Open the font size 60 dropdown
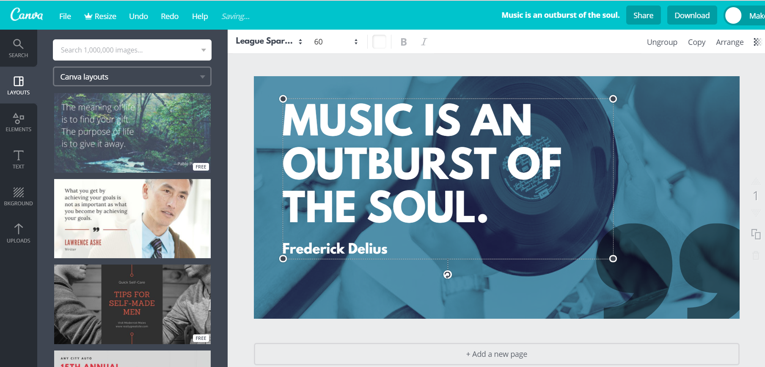Screen dimensions: 765x367 pyautogui.click(x=336, y=41)
